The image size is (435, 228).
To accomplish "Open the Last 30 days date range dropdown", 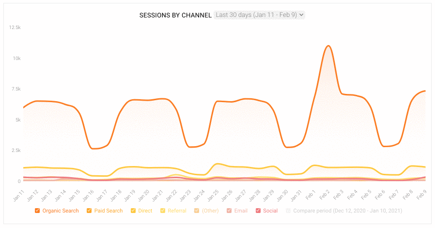I will click(259, 15).
